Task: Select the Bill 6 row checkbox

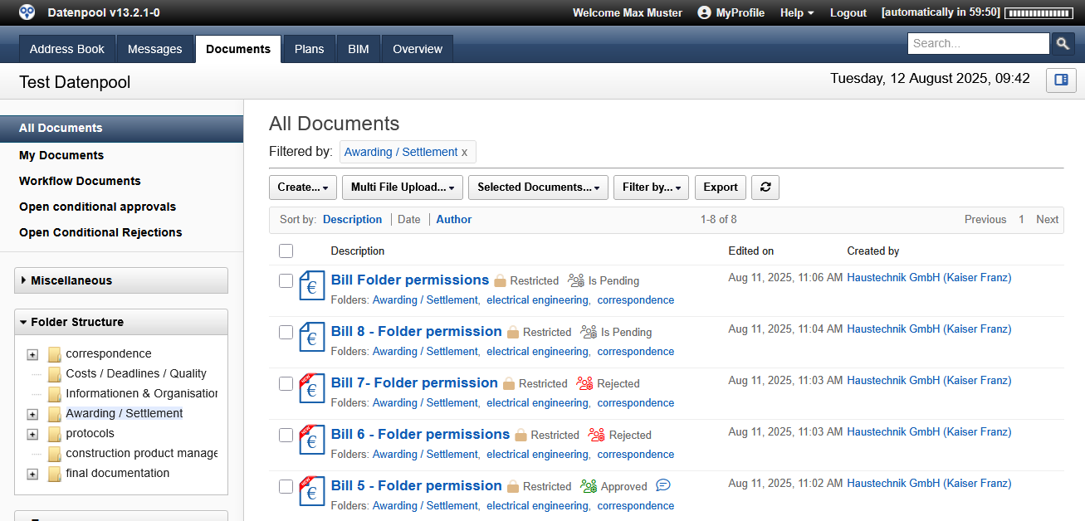Action: click(286, 435)
